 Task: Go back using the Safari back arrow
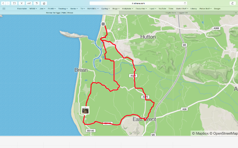click(3, 3)
